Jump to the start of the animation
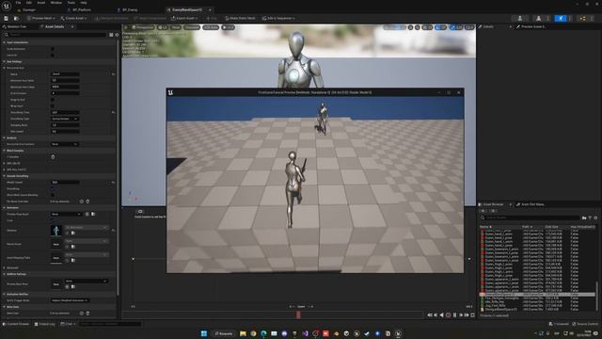 [430, 315]
